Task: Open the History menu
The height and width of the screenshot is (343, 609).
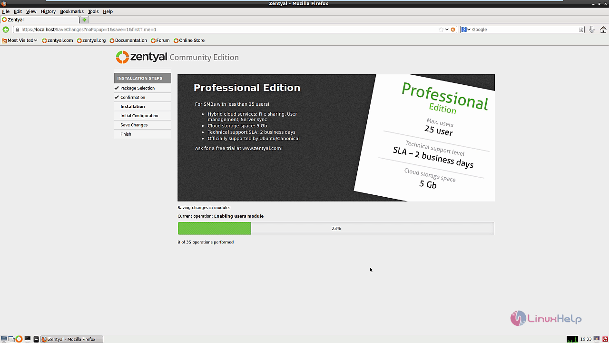Action: [48, 11]
